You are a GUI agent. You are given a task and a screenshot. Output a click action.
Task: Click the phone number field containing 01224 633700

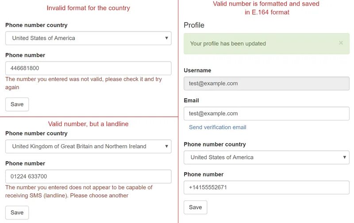[x=88, y=177]
